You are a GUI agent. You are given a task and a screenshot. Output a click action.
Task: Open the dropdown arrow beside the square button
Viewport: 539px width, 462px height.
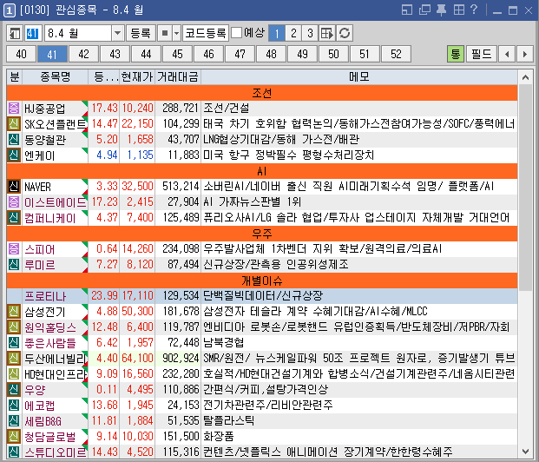[x=176, y=33]
